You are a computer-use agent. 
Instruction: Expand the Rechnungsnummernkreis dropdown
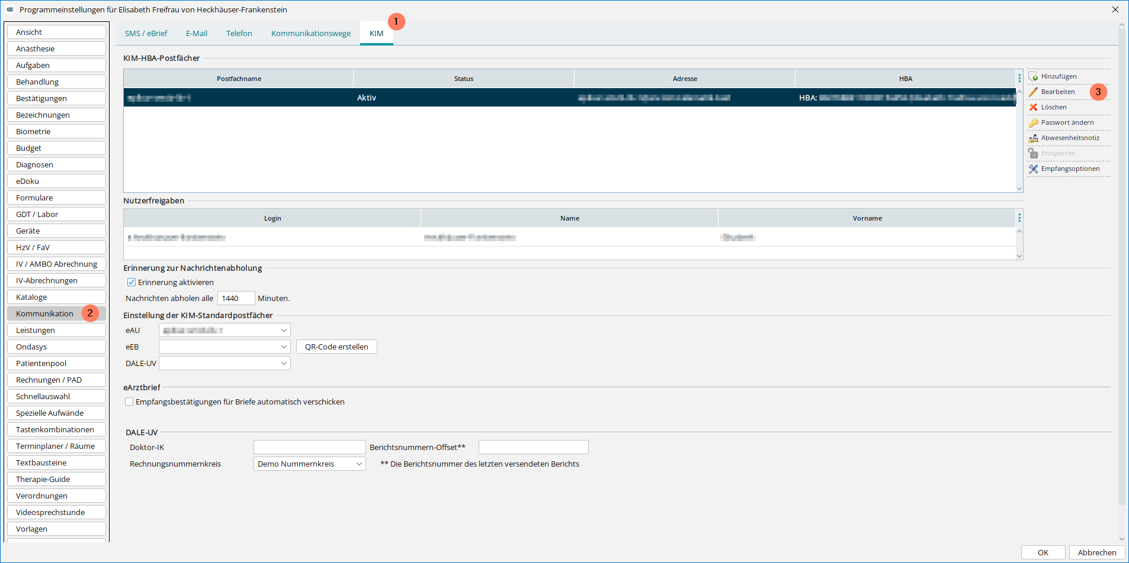point(309,464)
